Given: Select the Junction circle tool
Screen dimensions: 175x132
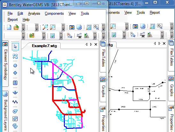Looking at the screenshot, I should click(x=15, y=65).
